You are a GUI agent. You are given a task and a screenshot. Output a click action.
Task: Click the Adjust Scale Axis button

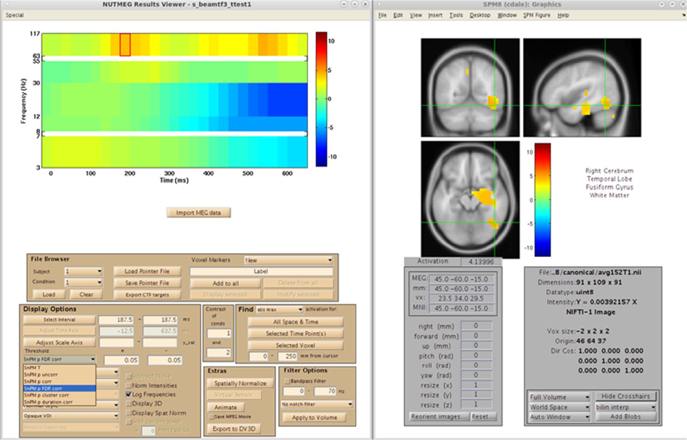[59, 342]
